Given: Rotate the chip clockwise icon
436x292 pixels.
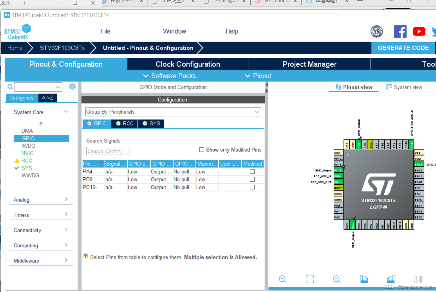Looking at the screenshot, I should pos(364,279).
